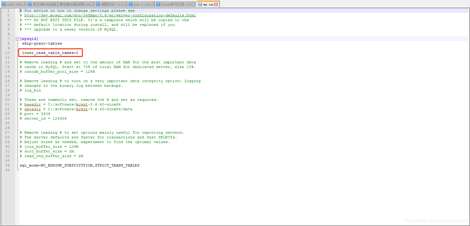Screen dimensions: 470x226
Task: Close the info.txt tab
Action: pyautogui.click(x=23, y=4)
